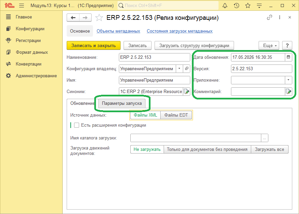Add the ERP release form to favorites
The height and width of the screenshot is (214, 299).
(99, 18)
